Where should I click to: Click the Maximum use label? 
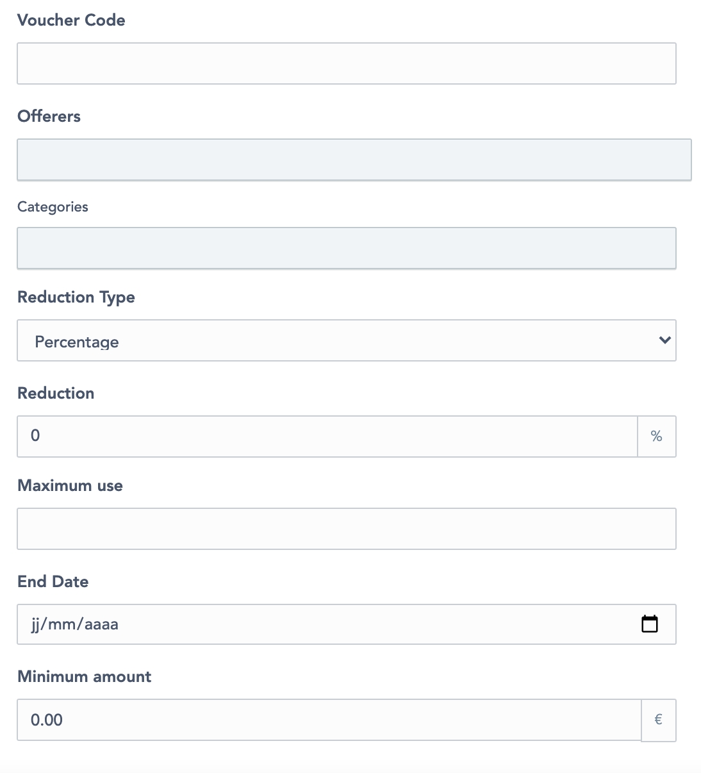[x=70, y=485]
